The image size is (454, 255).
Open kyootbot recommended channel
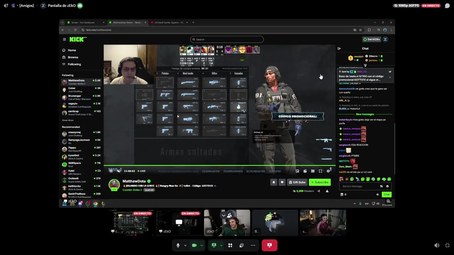(x=81, y=157)
